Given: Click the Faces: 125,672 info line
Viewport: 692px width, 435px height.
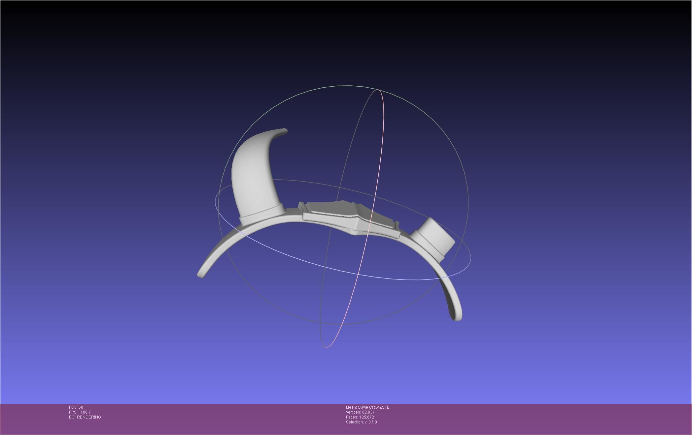Looking at the screenshot, I should [360, 417].
